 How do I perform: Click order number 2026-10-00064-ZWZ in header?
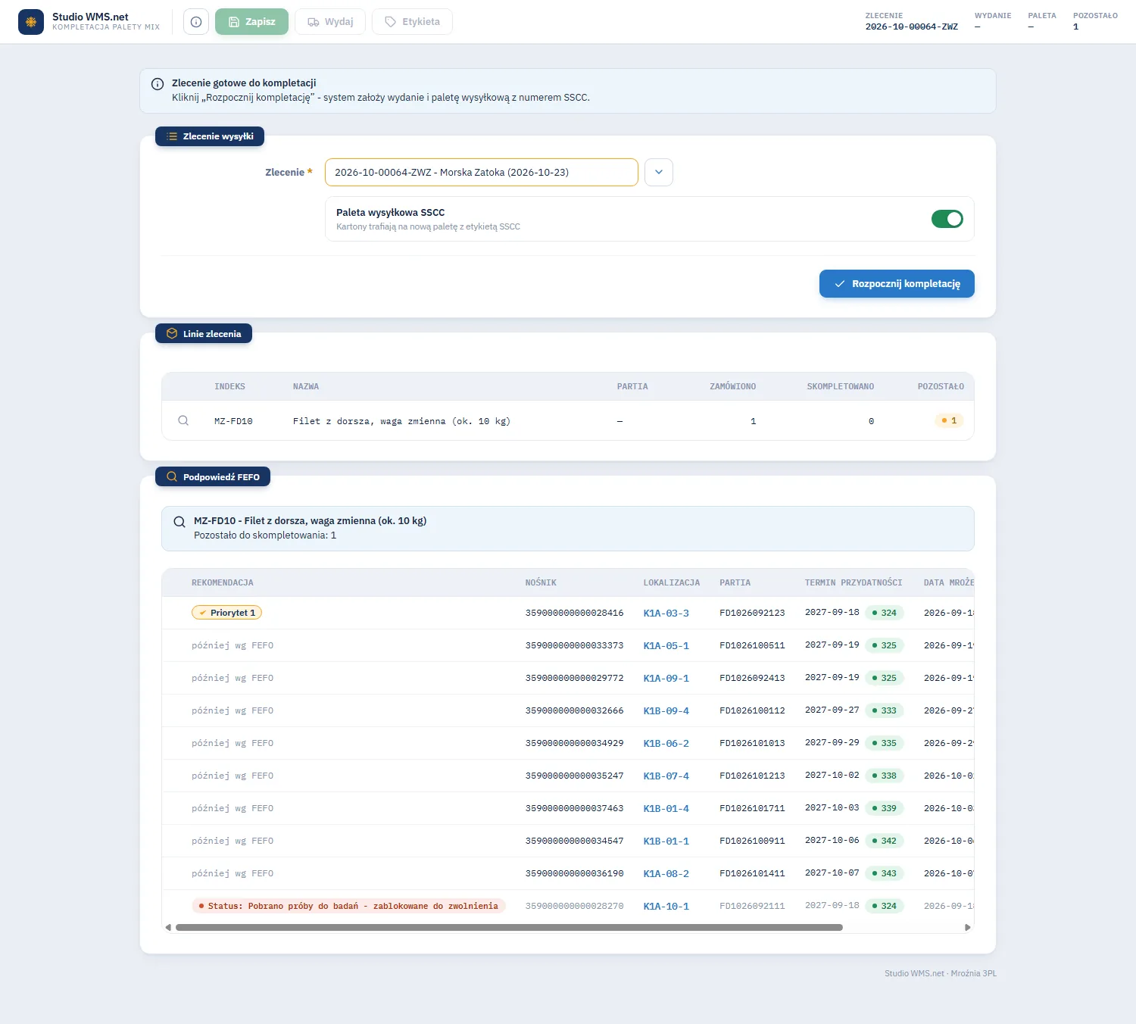tap(912, 27)
